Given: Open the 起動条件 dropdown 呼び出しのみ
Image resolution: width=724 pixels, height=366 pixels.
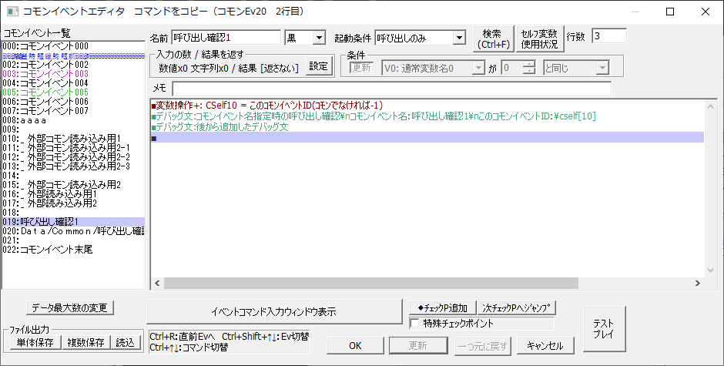Looking at the screenshot, I should [421, 38].
